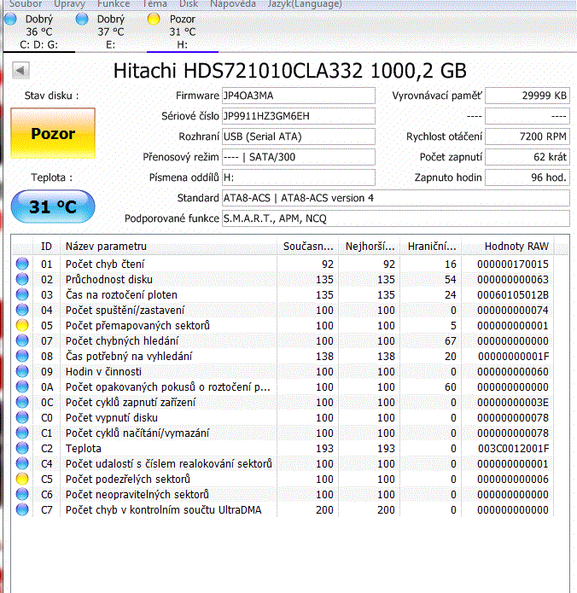Click the Rychlost otáčení value 7200 RPM
This screenshot has height=593, width=577.
527,137
